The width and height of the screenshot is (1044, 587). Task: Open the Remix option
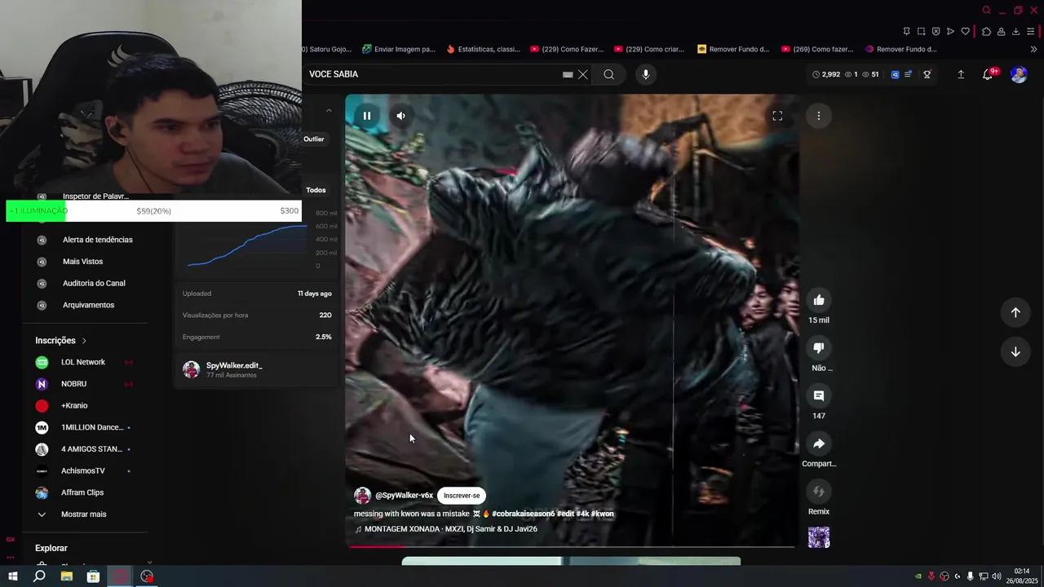pos(819,492)
